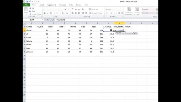Toggle Wrap Text
Viewport: 181px width, 102px height.
(x=94, y=9)
